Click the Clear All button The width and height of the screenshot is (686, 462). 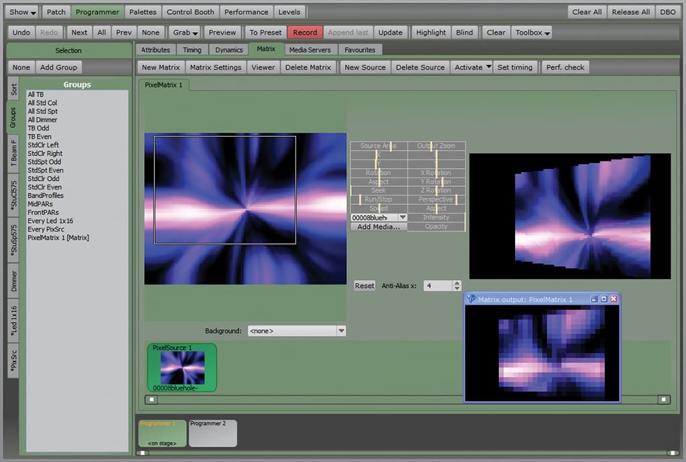587,12
